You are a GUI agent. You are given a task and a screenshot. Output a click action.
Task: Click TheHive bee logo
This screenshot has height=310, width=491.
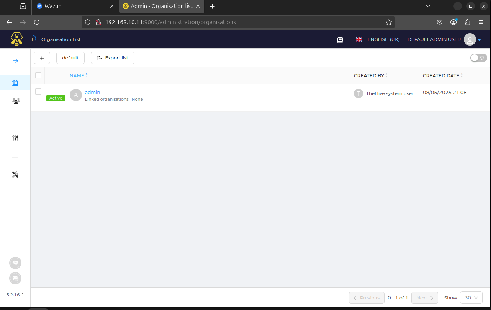pyautogui.click(x=16, y=39)
